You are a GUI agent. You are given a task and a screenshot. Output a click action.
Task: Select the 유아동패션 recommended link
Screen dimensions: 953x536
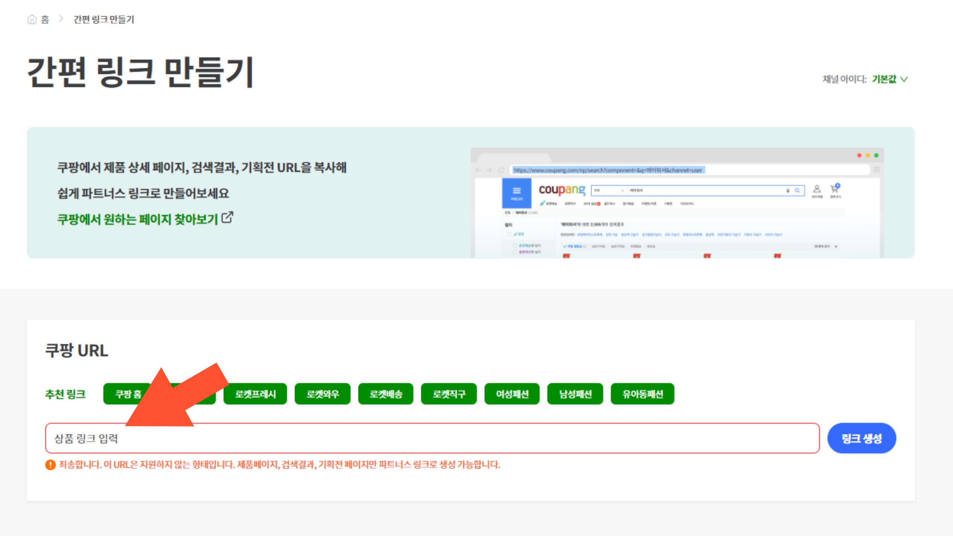pos(643,394)
